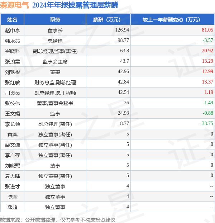
Task: Select the name 崔晓科
Action: [13, 51]
